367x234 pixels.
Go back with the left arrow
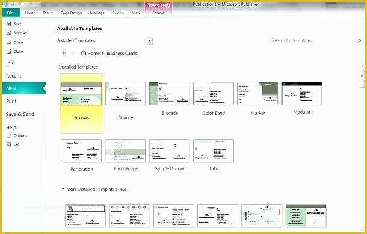64,53
